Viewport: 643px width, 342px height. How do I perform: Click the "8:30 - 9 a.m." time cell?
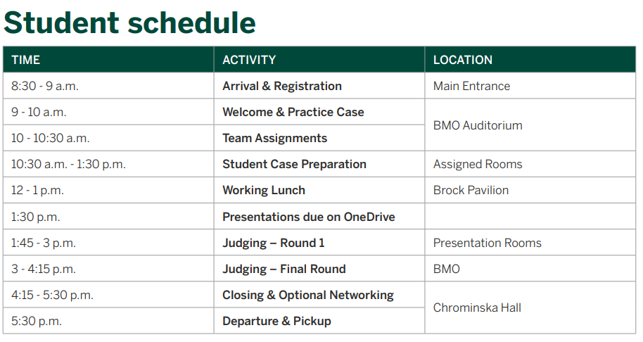tap(45, 86)
